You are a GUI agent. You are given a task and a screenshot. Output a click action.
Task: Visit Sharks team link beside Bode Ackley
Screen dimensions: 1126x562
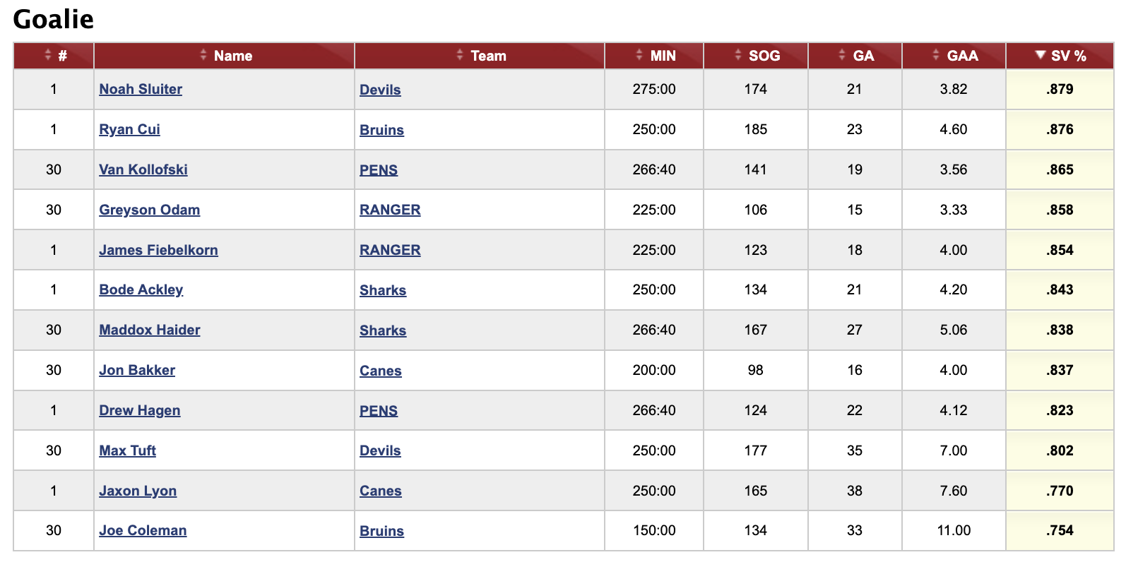(383, 290)
